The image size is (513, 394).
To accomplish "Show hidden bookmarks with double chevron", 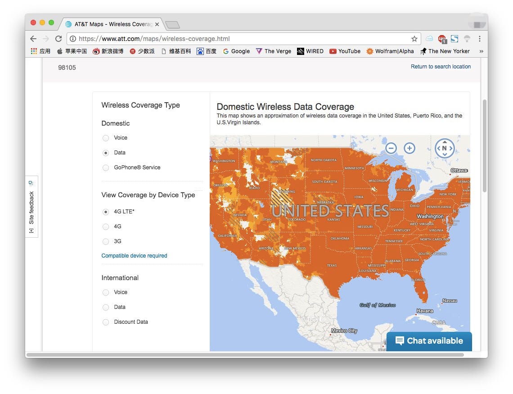I will [x=481, y=51].
